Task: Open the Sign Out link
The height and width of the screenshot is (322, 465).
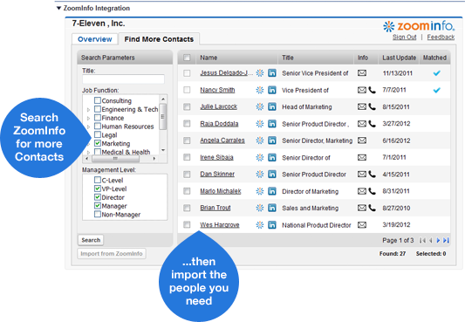Action: 404,37
